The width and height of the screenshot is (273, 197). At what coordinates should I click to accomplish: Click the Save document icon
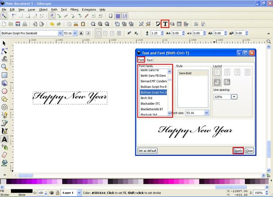click(x=18, y=24)
